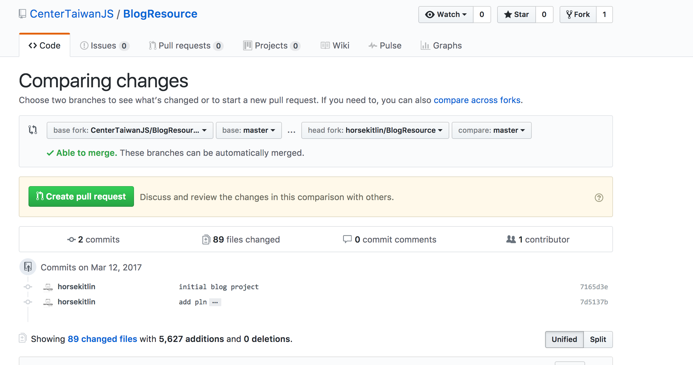
Task: Open the base fork dropdown
Action: (x=130, y=130)
